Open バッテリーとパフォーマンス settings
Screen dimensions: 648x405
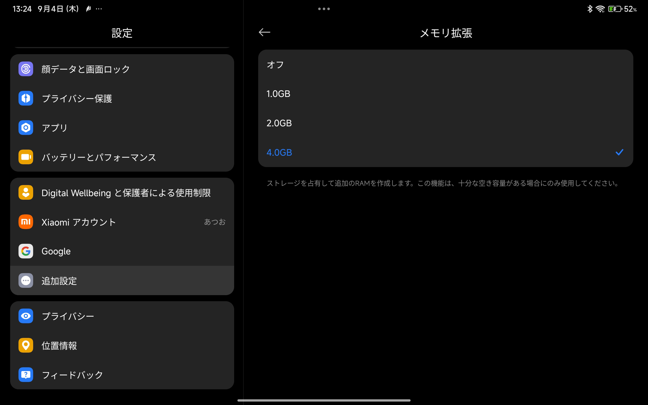tap(122, 157)
